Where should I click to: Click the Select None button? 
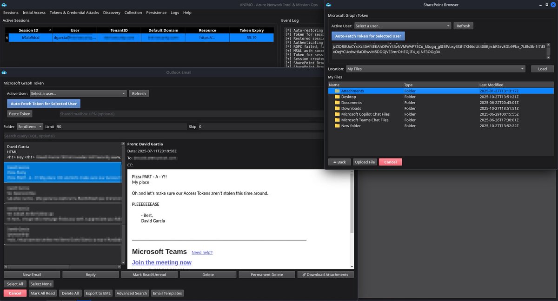pyautogui.click(x=40, y=284)
